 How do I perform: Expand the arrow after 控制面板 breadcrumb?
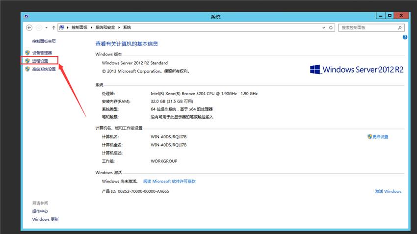91,27
